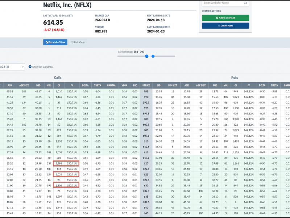Sort by Calls OI column header
Screen dimensions: 290x218
coord(59,85)
